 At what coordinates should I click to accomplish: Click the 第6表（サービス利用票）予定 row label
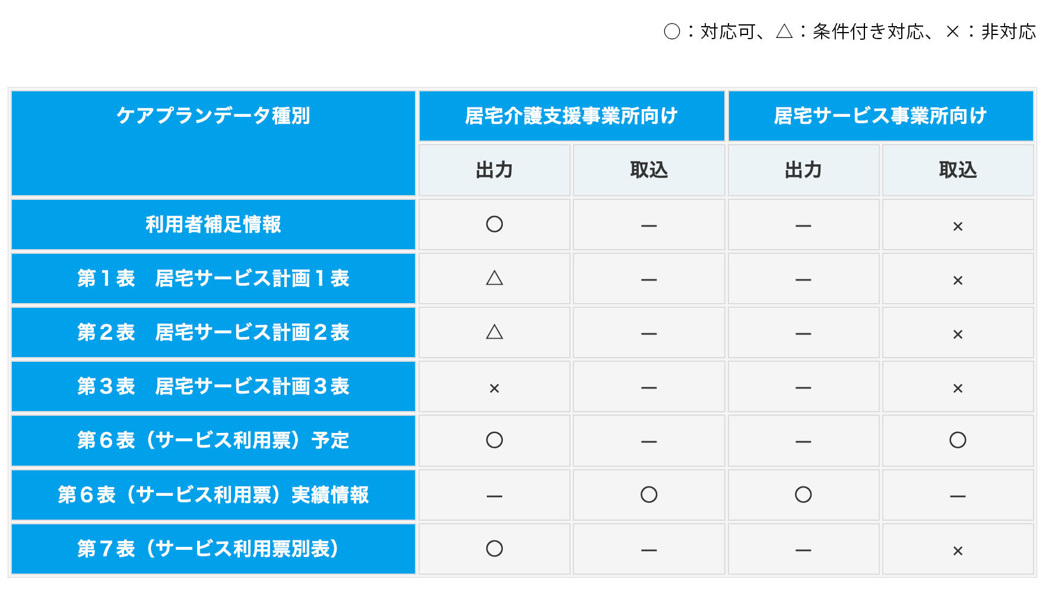click(x=213, y=440)
